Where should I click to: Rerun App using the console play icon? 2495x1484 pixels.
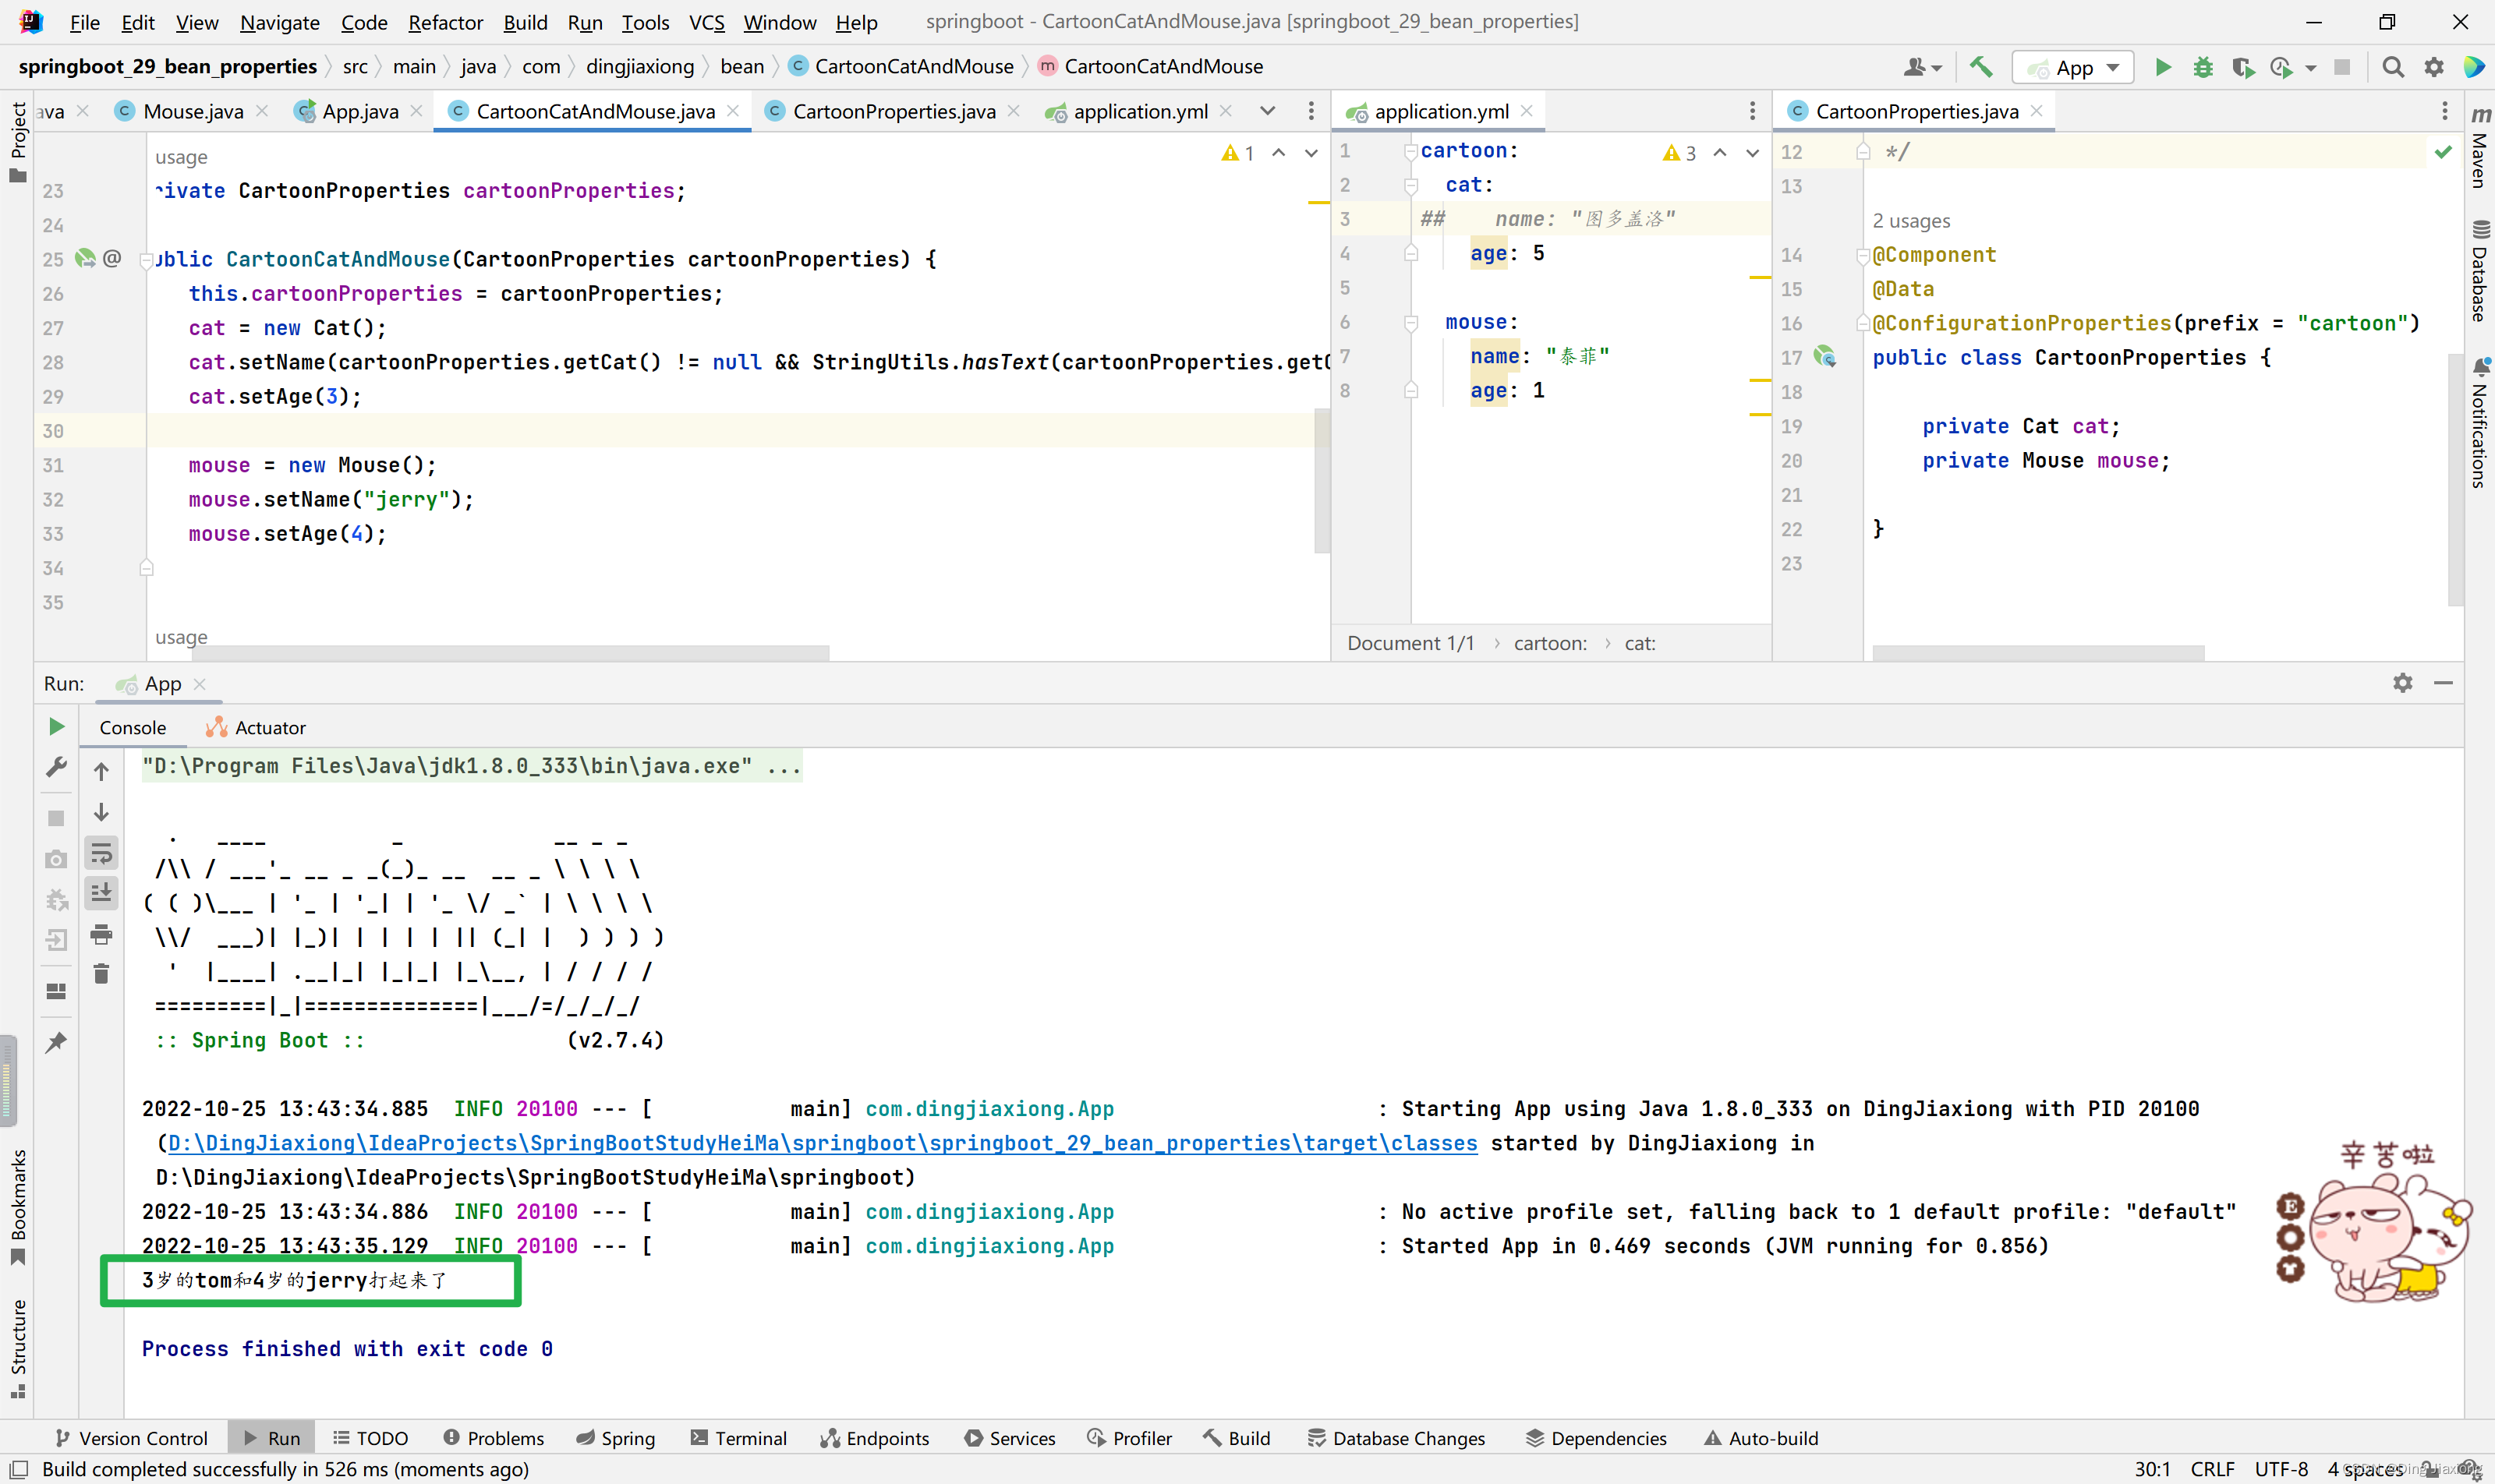[x=56, y=727]
